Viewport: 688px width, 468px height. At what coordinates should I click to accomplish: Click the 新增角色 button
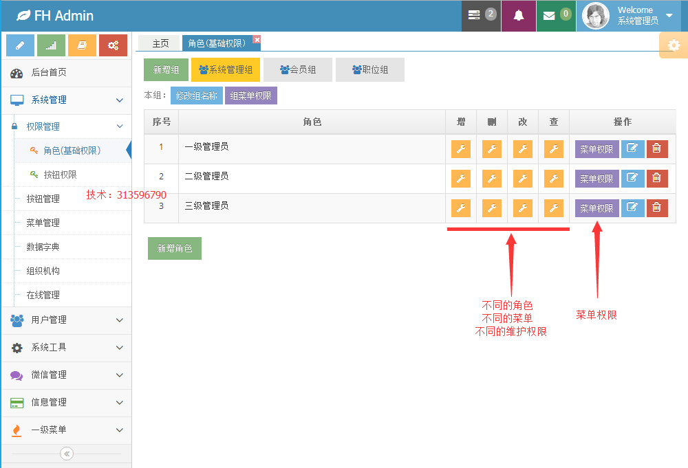click(175, 249)
